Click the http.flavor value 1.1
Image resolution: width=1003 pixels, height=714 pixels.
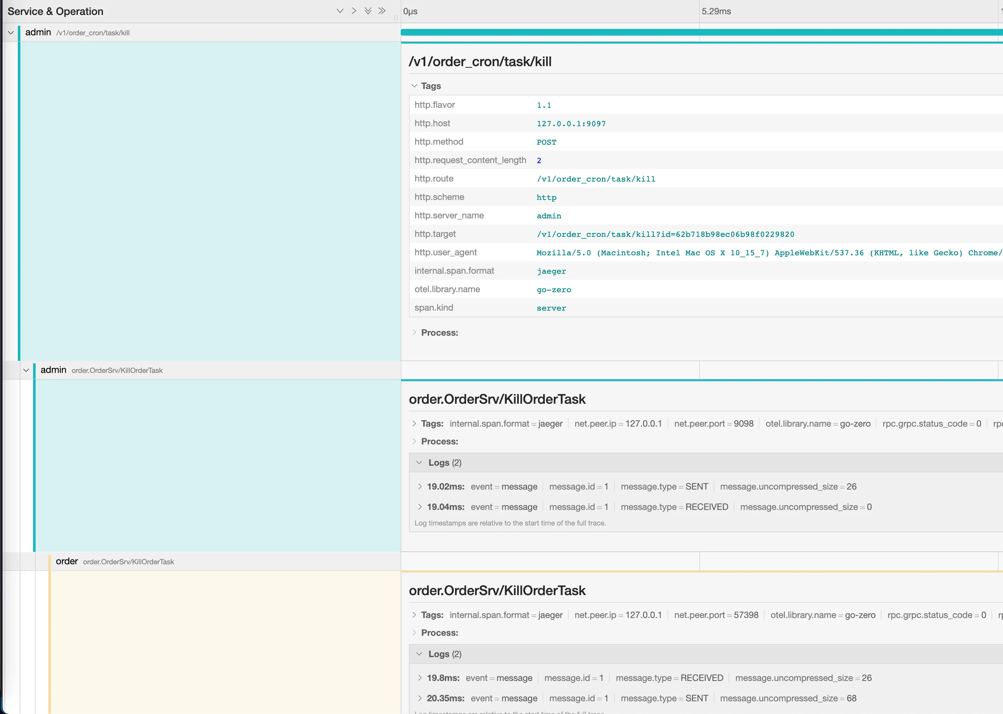point(544,105)
